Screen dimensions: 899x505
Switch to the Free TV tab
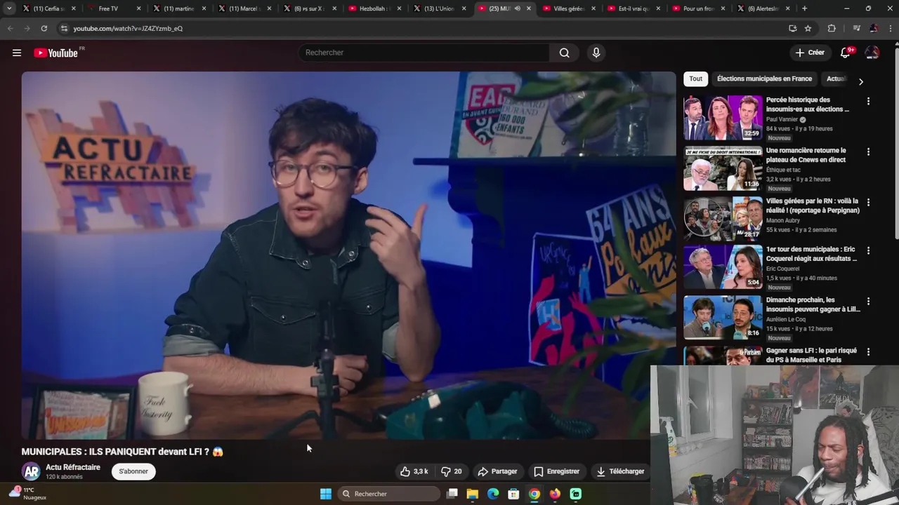tap(108, 8)
